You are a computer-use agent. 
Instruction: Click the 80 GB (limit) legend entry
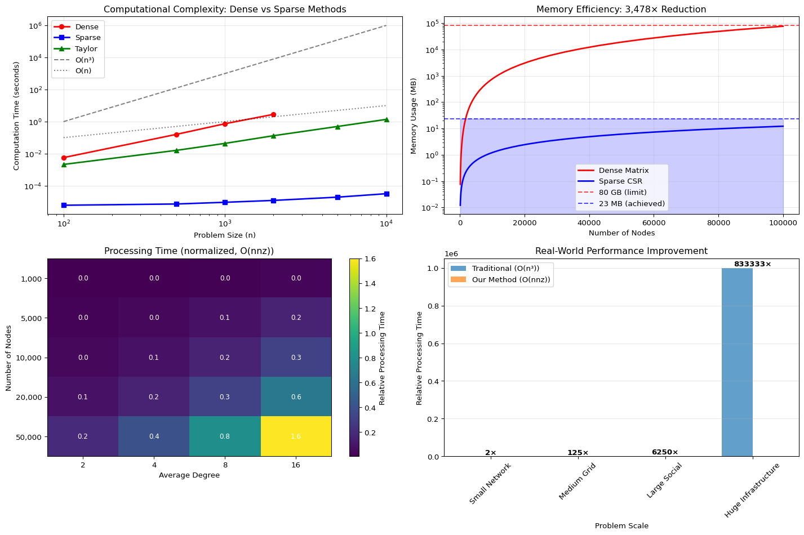tap(622, 193)
